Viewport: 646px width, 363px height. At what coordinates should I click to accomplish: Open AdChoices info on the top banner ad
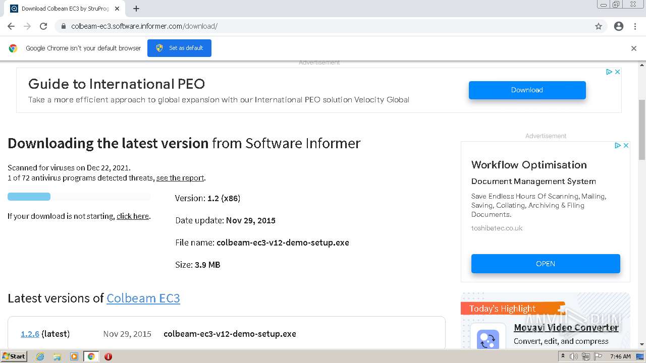click(609, 72)
